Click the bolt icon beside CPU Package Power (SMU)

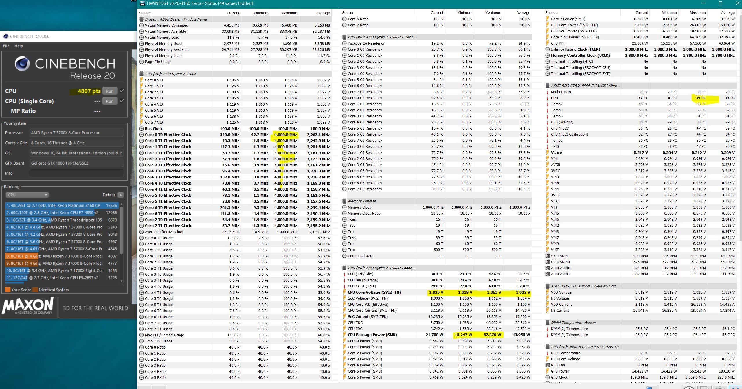(x=344, y=335)
